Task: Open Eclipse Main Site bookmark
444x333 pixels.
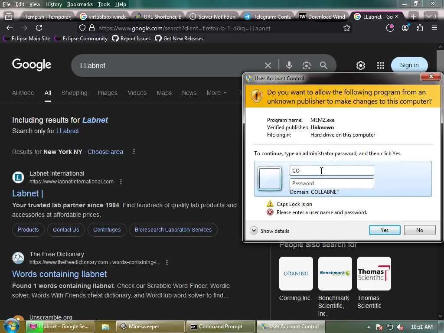Action: [27, 39]
